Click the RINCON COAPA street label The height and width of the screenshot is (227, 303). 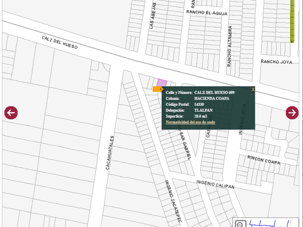pos(264,160)
